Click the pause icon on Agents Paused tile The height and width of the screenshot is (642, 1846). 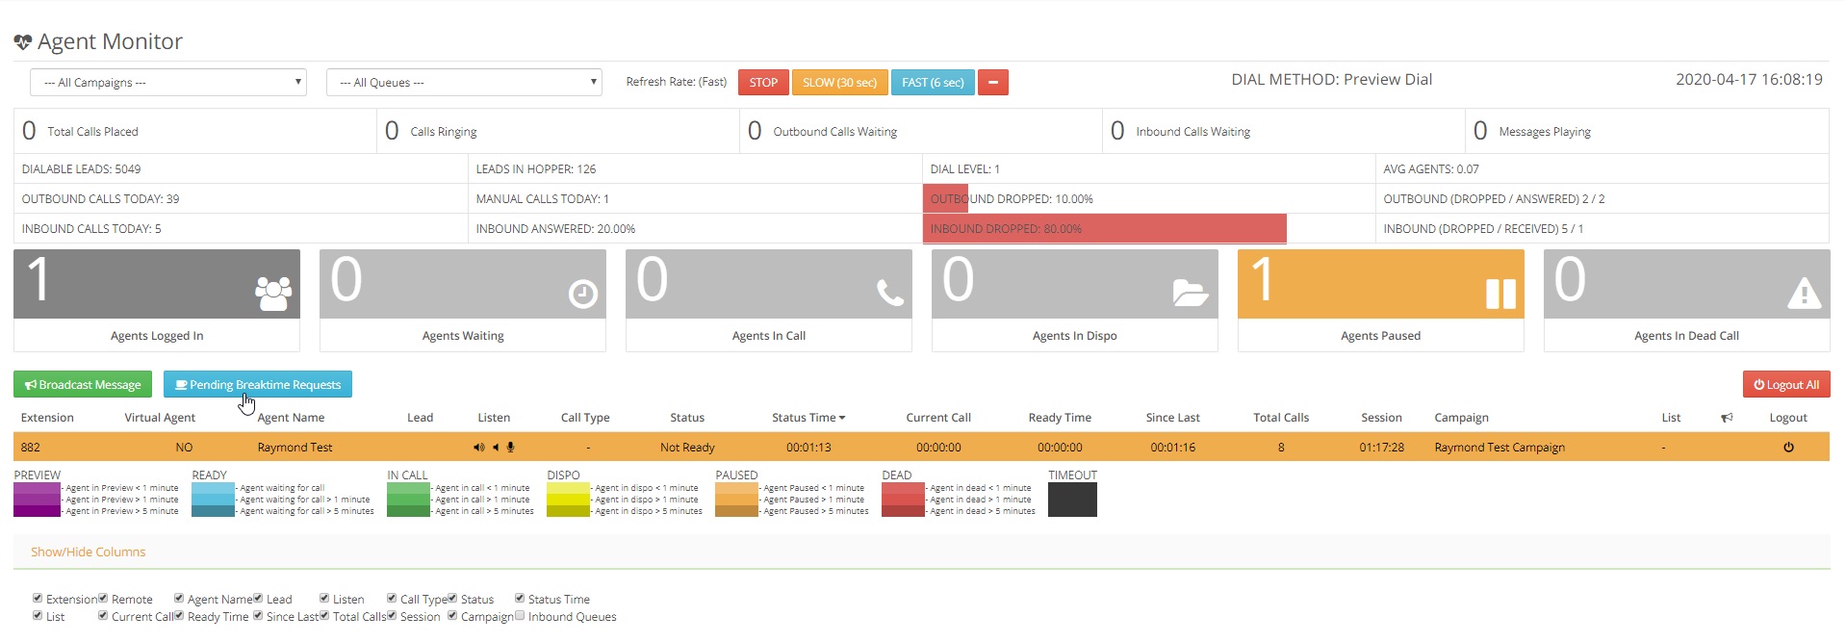click(1500, 294)
